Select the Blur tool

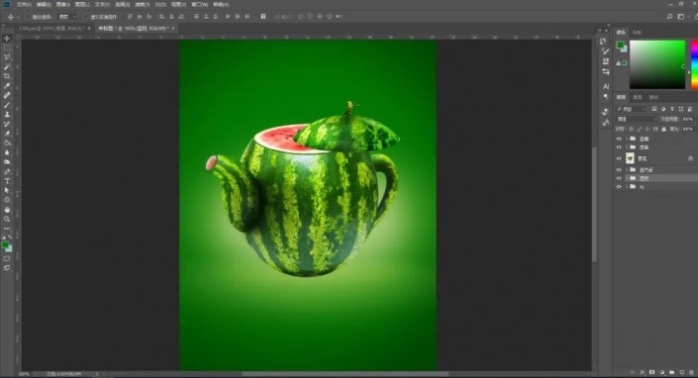7,152
